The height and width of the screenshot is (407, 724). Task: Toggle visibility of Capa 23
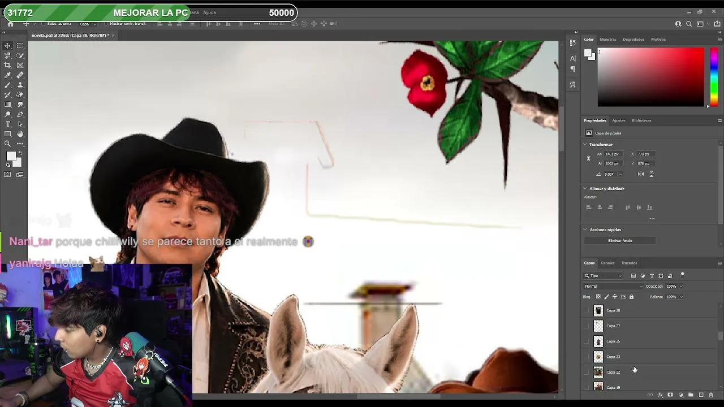(586, 357)
